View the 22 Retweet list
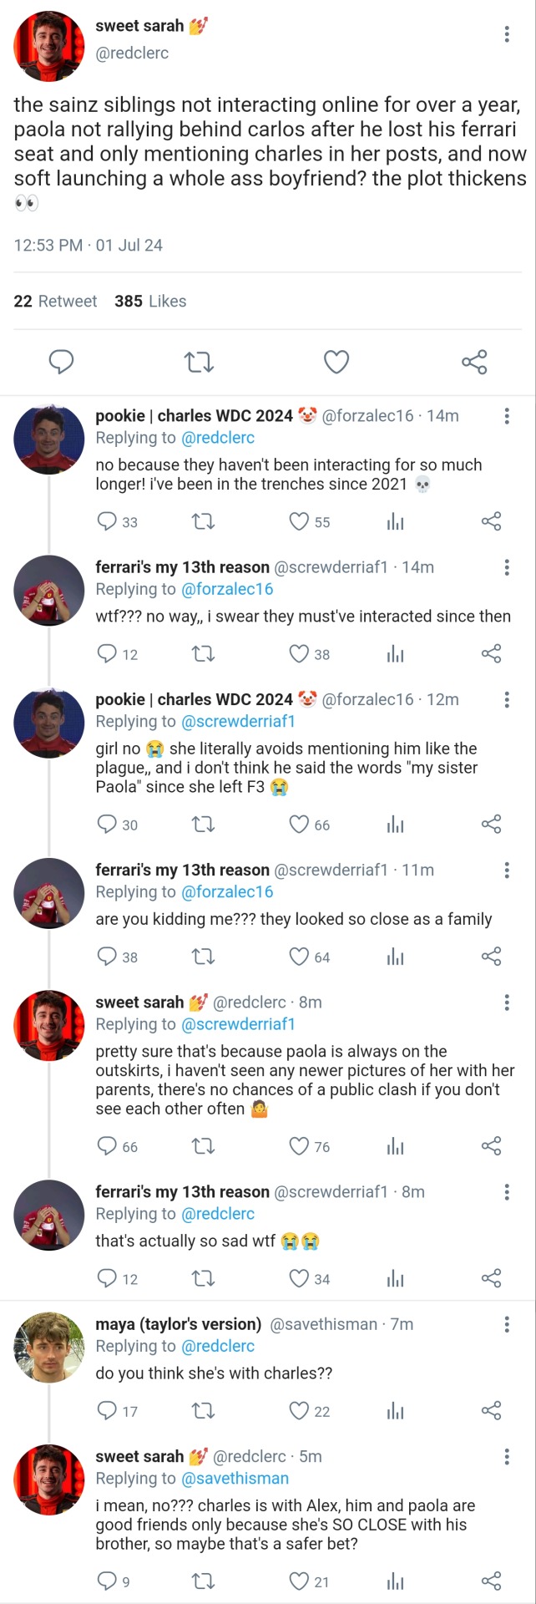Screen dimensions: 536x1604 (x=55, y=301)
